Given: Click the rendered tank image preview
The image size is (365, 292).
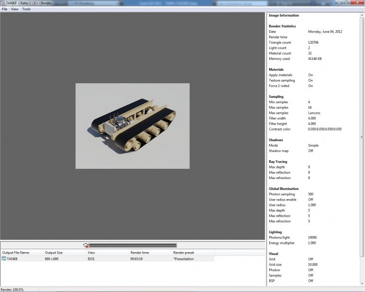Looking at the screenshot, I should click(x=132, y=126).
